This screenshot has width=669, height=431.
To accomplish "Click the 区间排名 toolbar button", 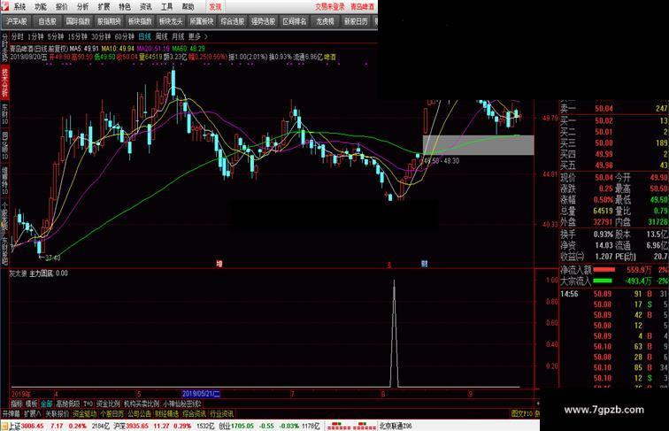I will click(x=294, y=21).
